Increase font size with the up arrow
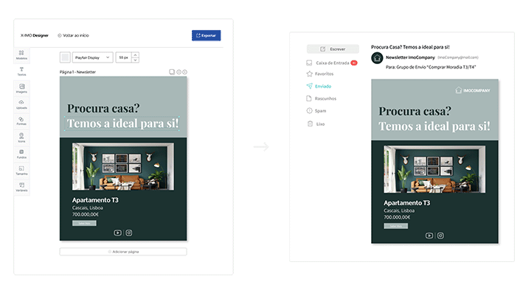The height and width of the screenshot is (293, 526). (x=135, y=54)
